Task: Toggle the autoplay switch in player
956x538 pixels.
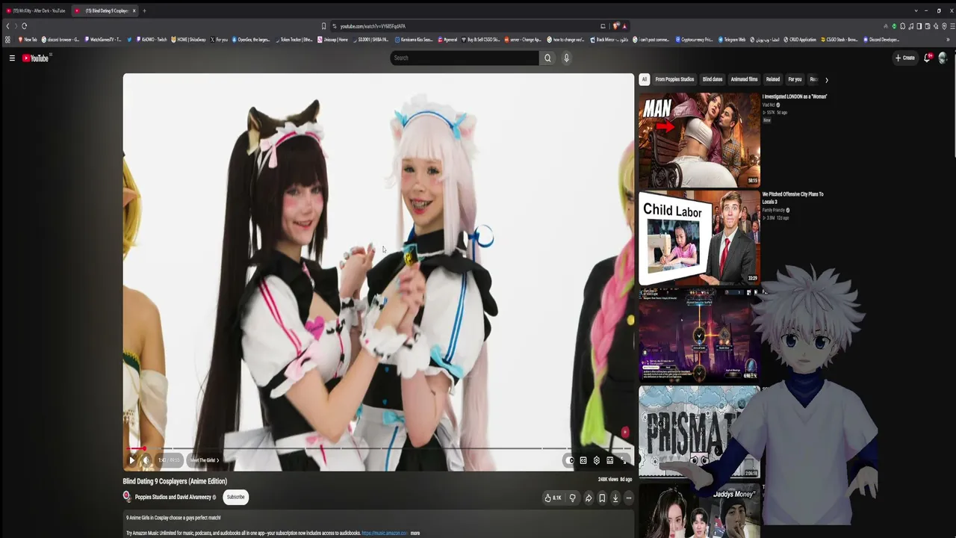Action: pos(570,460)
